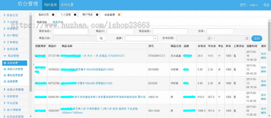Click the 您好, admin greeting text
271x118 pixels.
tap(249, 5)
